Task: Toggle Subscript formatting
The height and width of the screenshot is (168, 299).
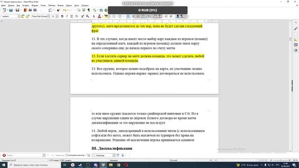Action: pyautogui.click(x=87, y=16)
